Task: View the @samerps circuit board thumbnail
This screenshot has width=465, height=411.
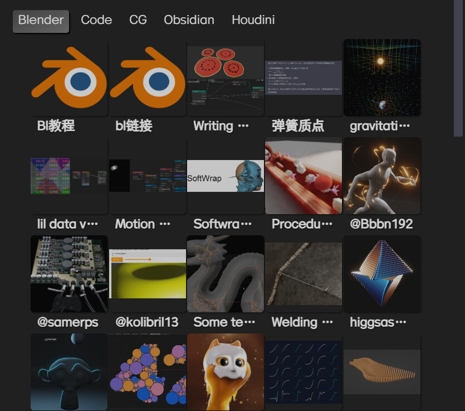Action: pos(69,274)
